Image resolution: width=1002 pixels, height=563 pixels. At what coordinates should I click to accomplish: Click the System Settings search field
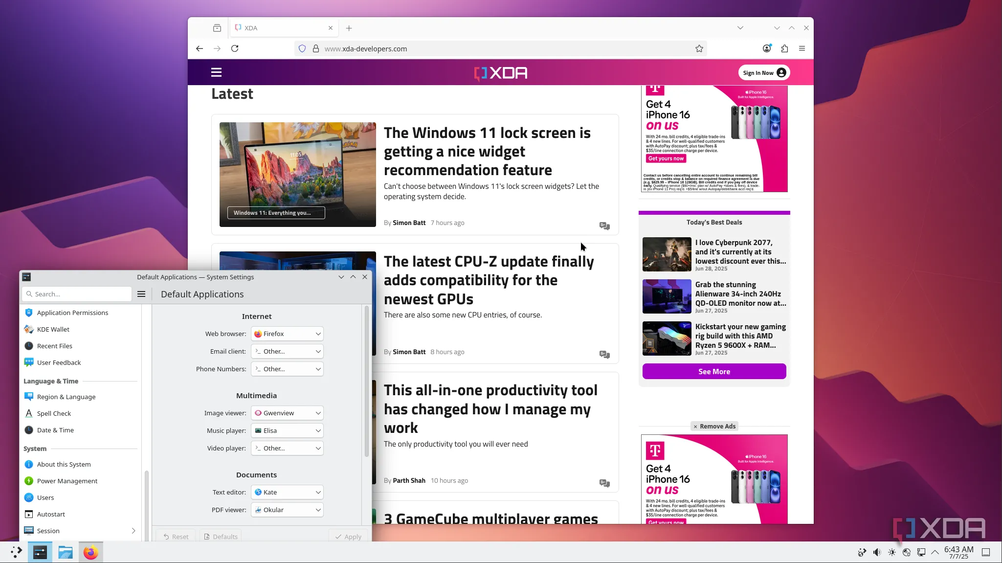coord(78,294)
